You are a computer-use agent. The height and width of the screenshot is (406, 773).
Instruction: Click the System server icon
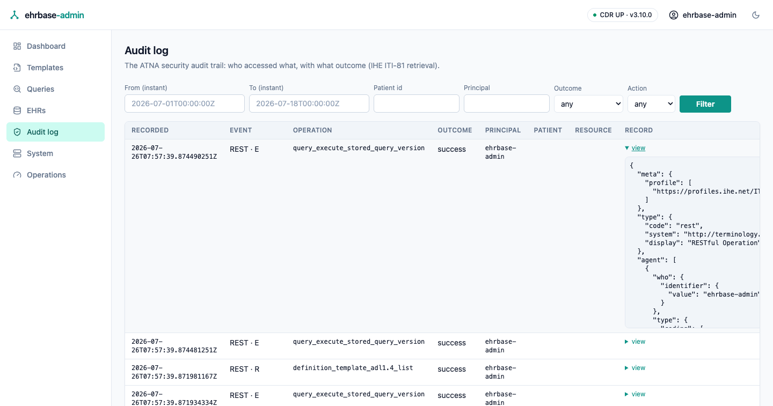17,153
